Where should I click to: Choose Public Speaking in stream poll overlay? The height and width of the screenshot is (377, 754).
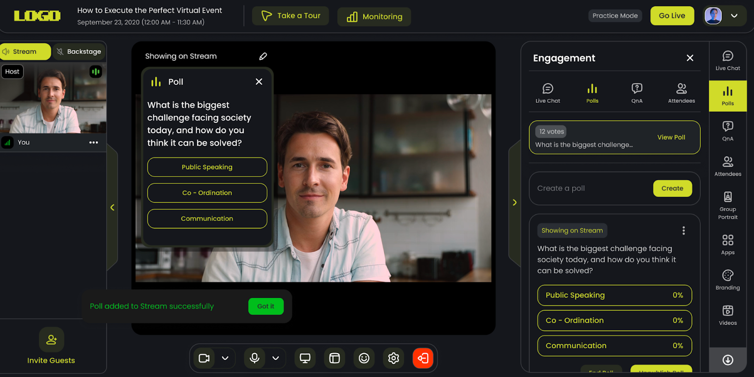click(207, 167)
